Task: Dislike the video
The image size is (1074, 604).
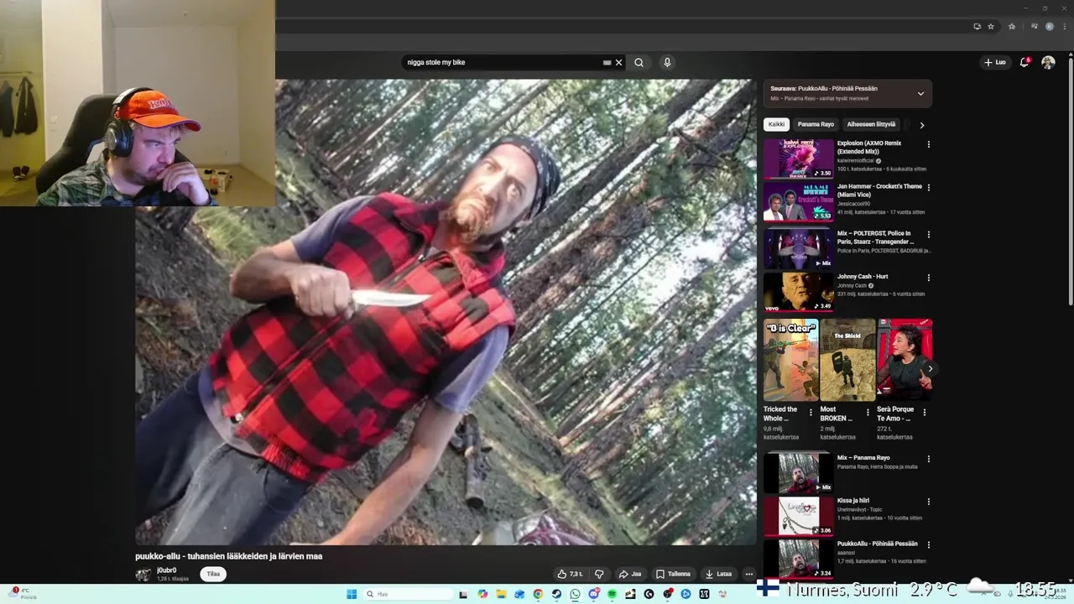Action: point(599,574)
